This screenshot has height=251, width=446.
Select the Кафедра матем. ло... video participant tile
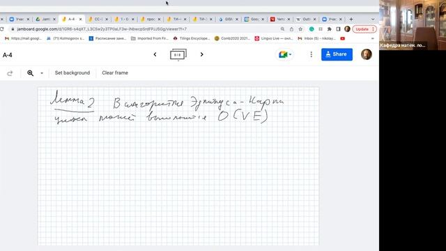pyautogui.click(x=413, y=25)
